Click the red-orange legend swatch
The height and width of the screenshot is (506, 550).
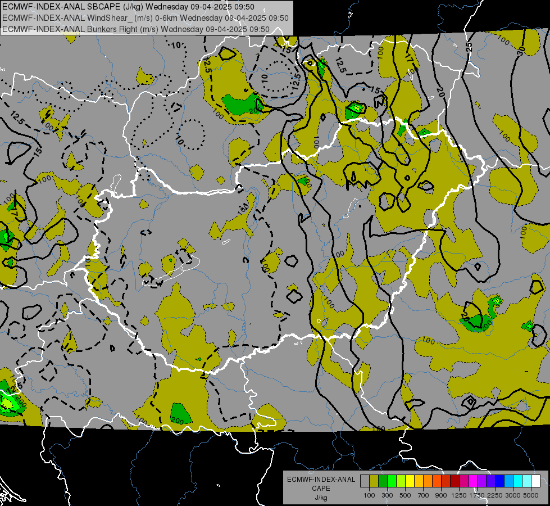(x=437, y=481)
